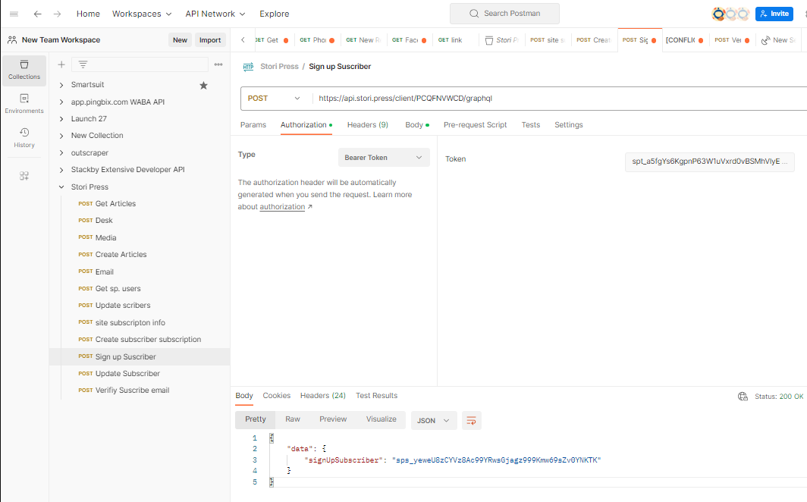Viewport: 807px width, 502px height.
Task: Open the [CONFLIC request tab
Action: tap(684, 39)
